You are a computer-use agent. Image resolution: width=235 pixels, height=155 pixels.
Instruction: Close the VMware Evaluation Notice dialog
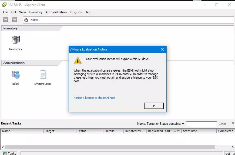click(162, 49)
